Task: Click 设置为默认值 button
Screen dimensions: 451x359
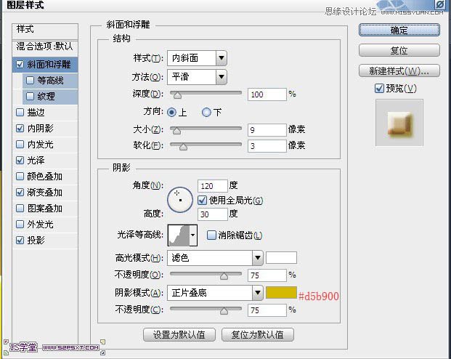Action: [179, 334]
